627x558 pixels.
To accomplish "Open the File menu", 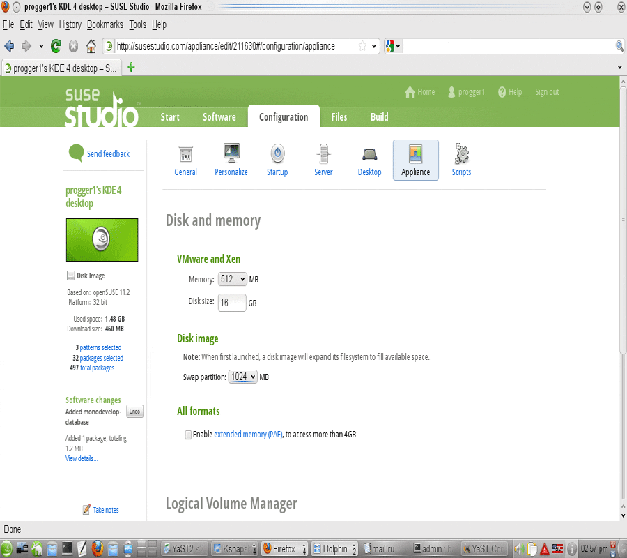I will pyautogui.click(x=8, y=25).
